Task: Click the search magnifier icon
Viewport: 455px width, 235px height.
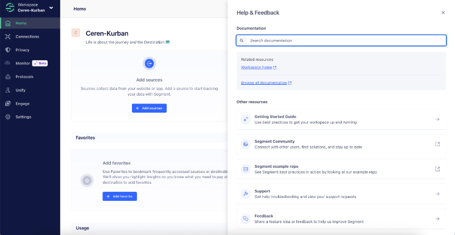Action: (242, 40)
